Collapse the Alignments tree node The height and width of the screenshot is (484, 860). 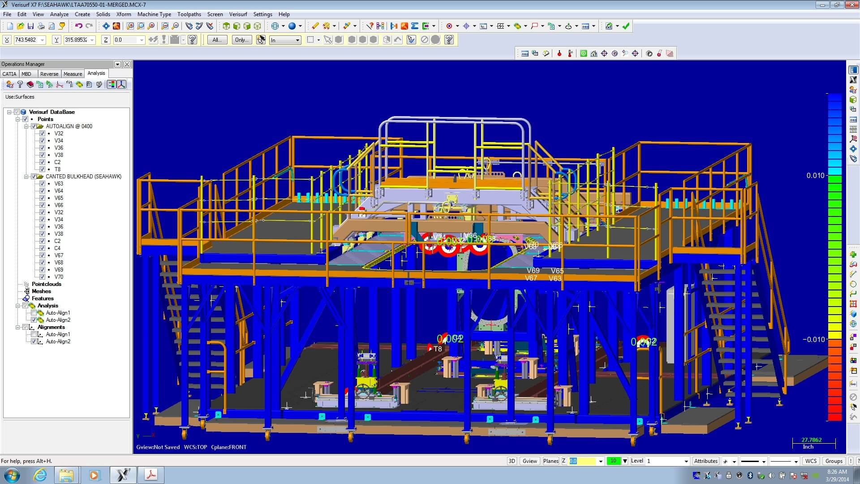pyautogui.click(x=18, y=327)
